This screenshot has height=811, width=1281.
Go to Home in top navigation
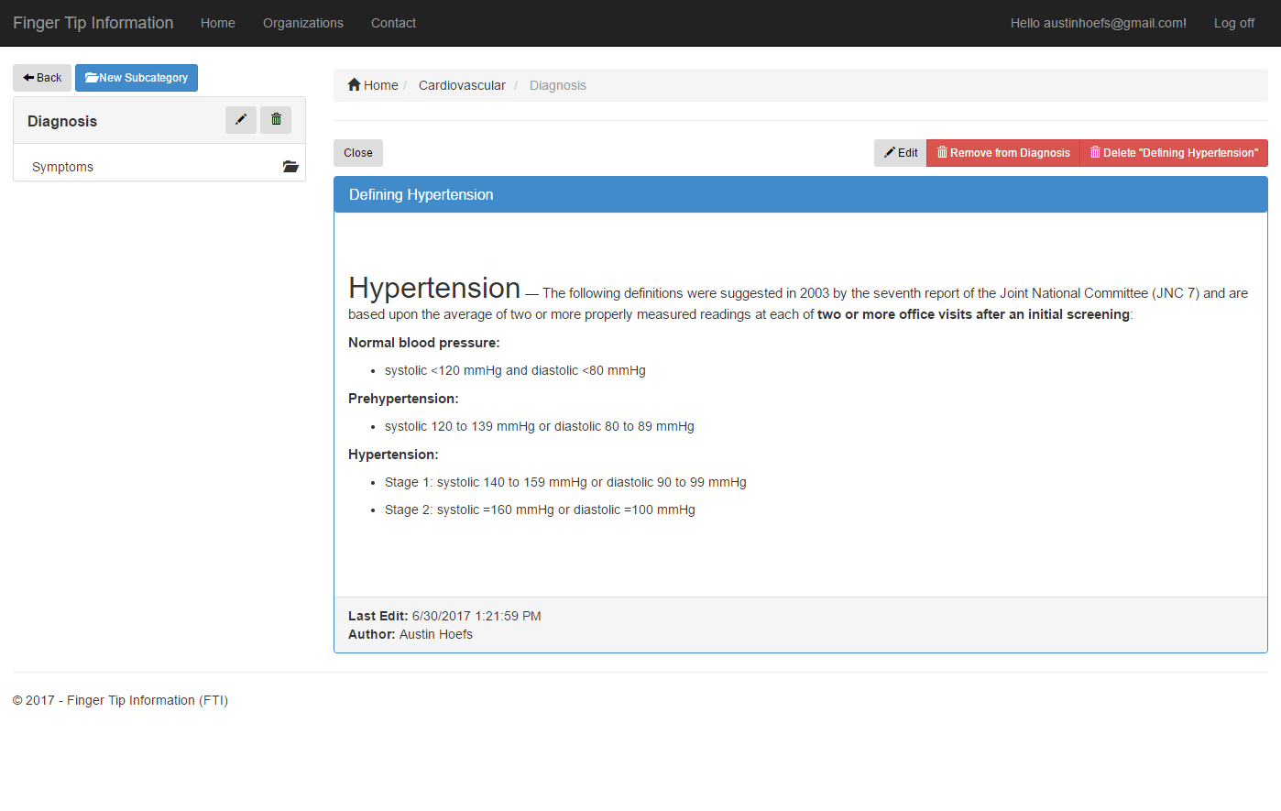pyautogui.click(x=218, y=23)
